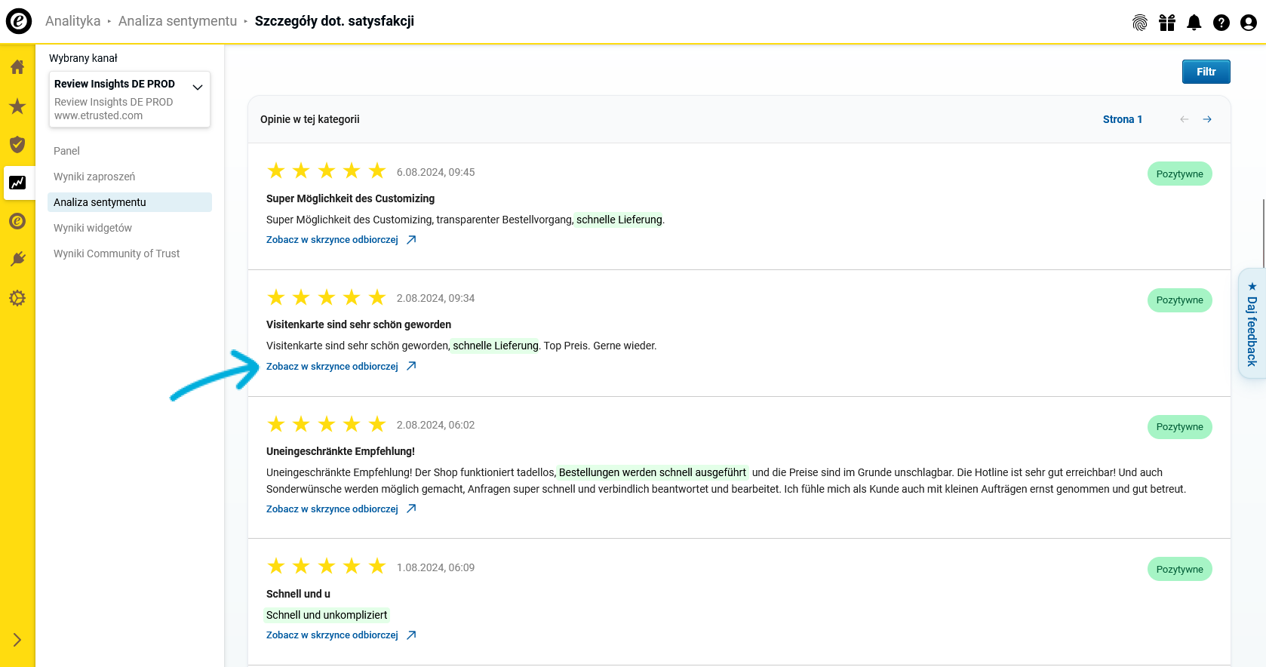Image resolution: width=1266 pixels, height=667 pixels.
Task: Click the home icon in the sidebar
Action: point(17,67)
